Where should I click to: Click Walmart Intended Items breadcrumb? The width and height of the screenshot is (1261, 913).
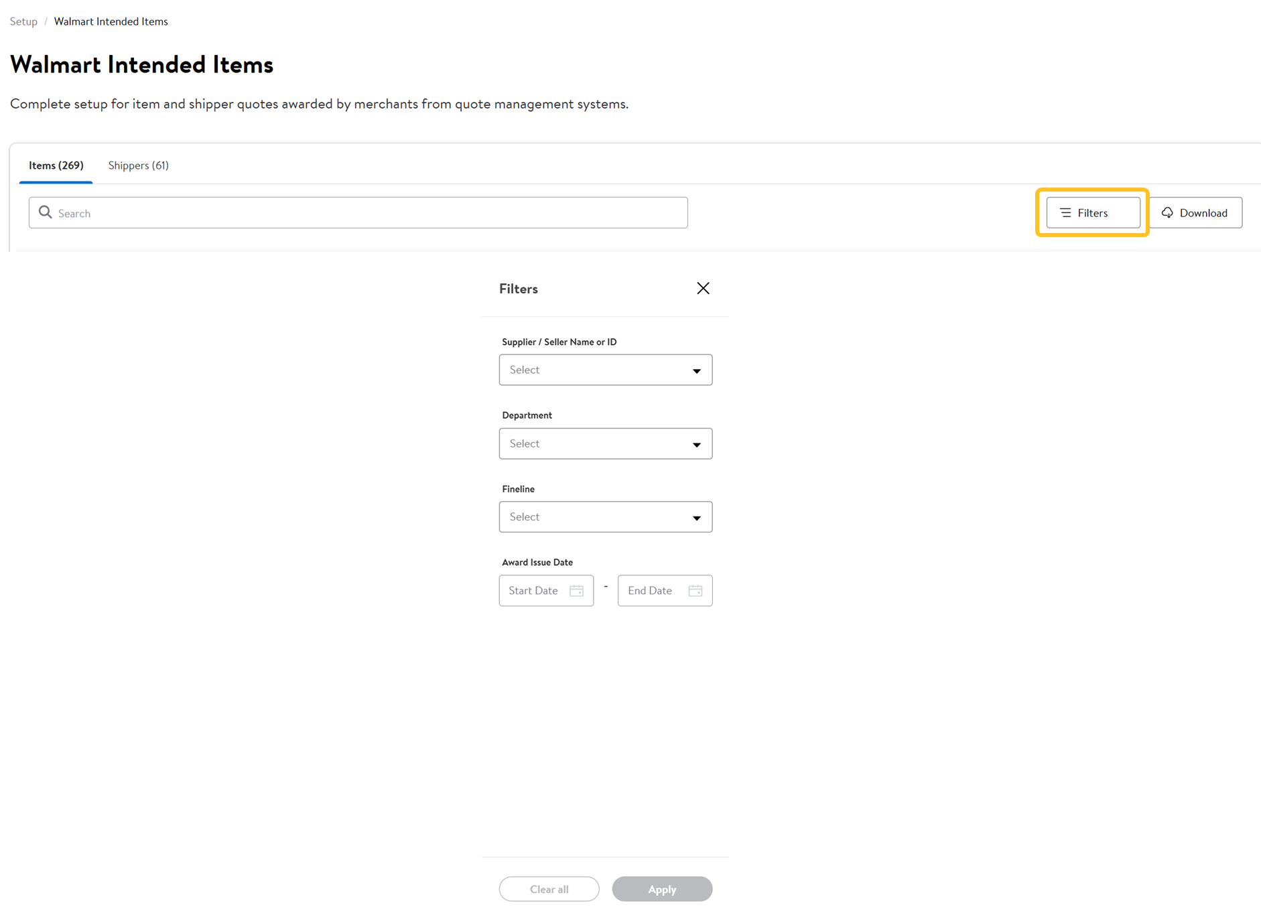click(x=111, y=21)
